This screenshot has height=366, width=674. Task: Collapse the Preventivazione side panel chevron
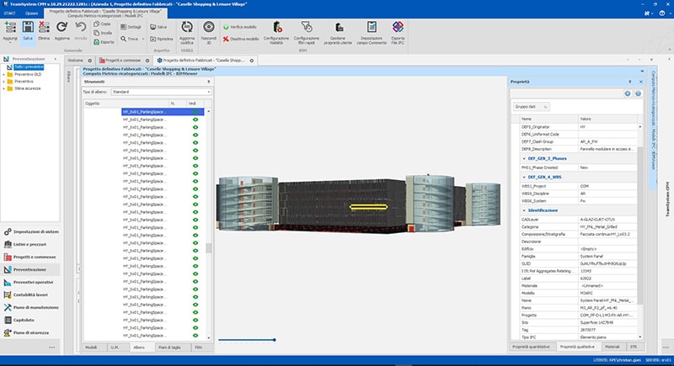55,59
